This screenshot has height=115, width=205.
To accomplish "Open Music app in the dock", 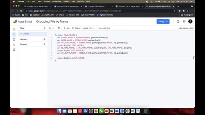I will point(80,111).
